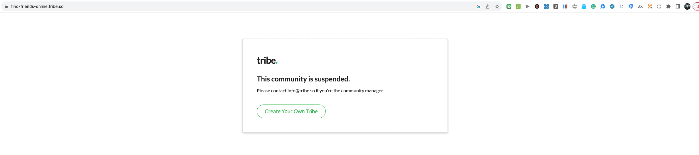Open the gray S extension icon
The height and width of the screenshot is (155, 699).
click(556, 6)
